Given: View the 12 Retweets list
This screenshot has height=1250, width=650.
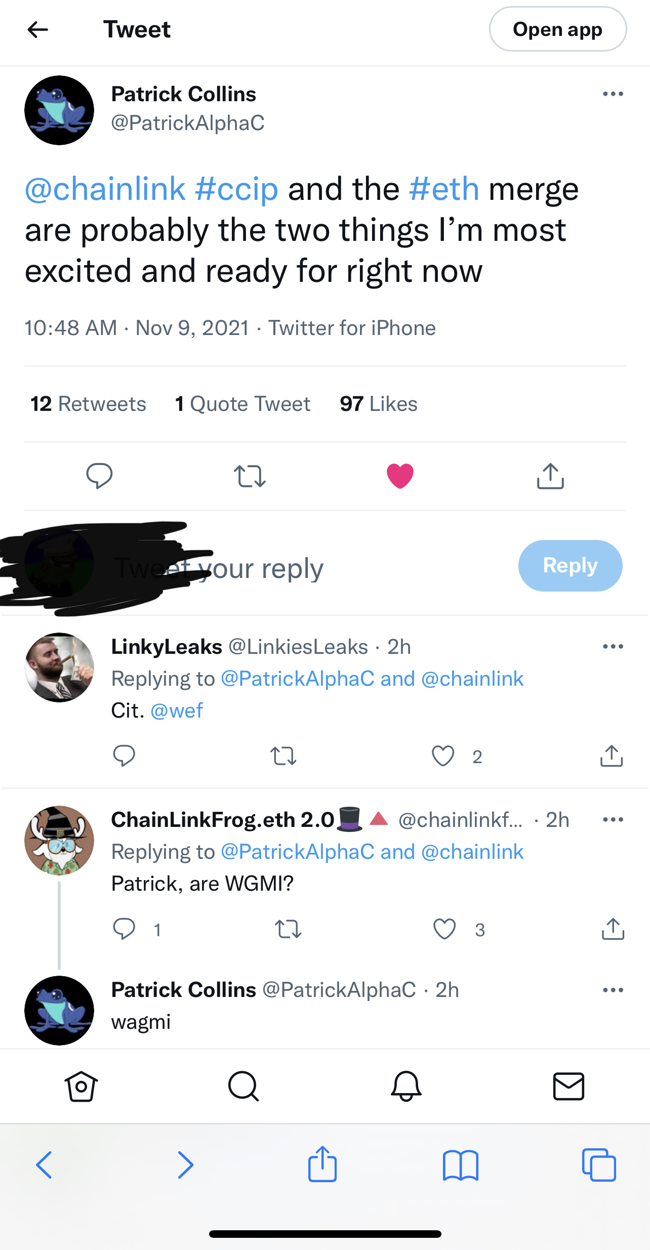Looking at the screenshot, I should [x=88, y=404].
